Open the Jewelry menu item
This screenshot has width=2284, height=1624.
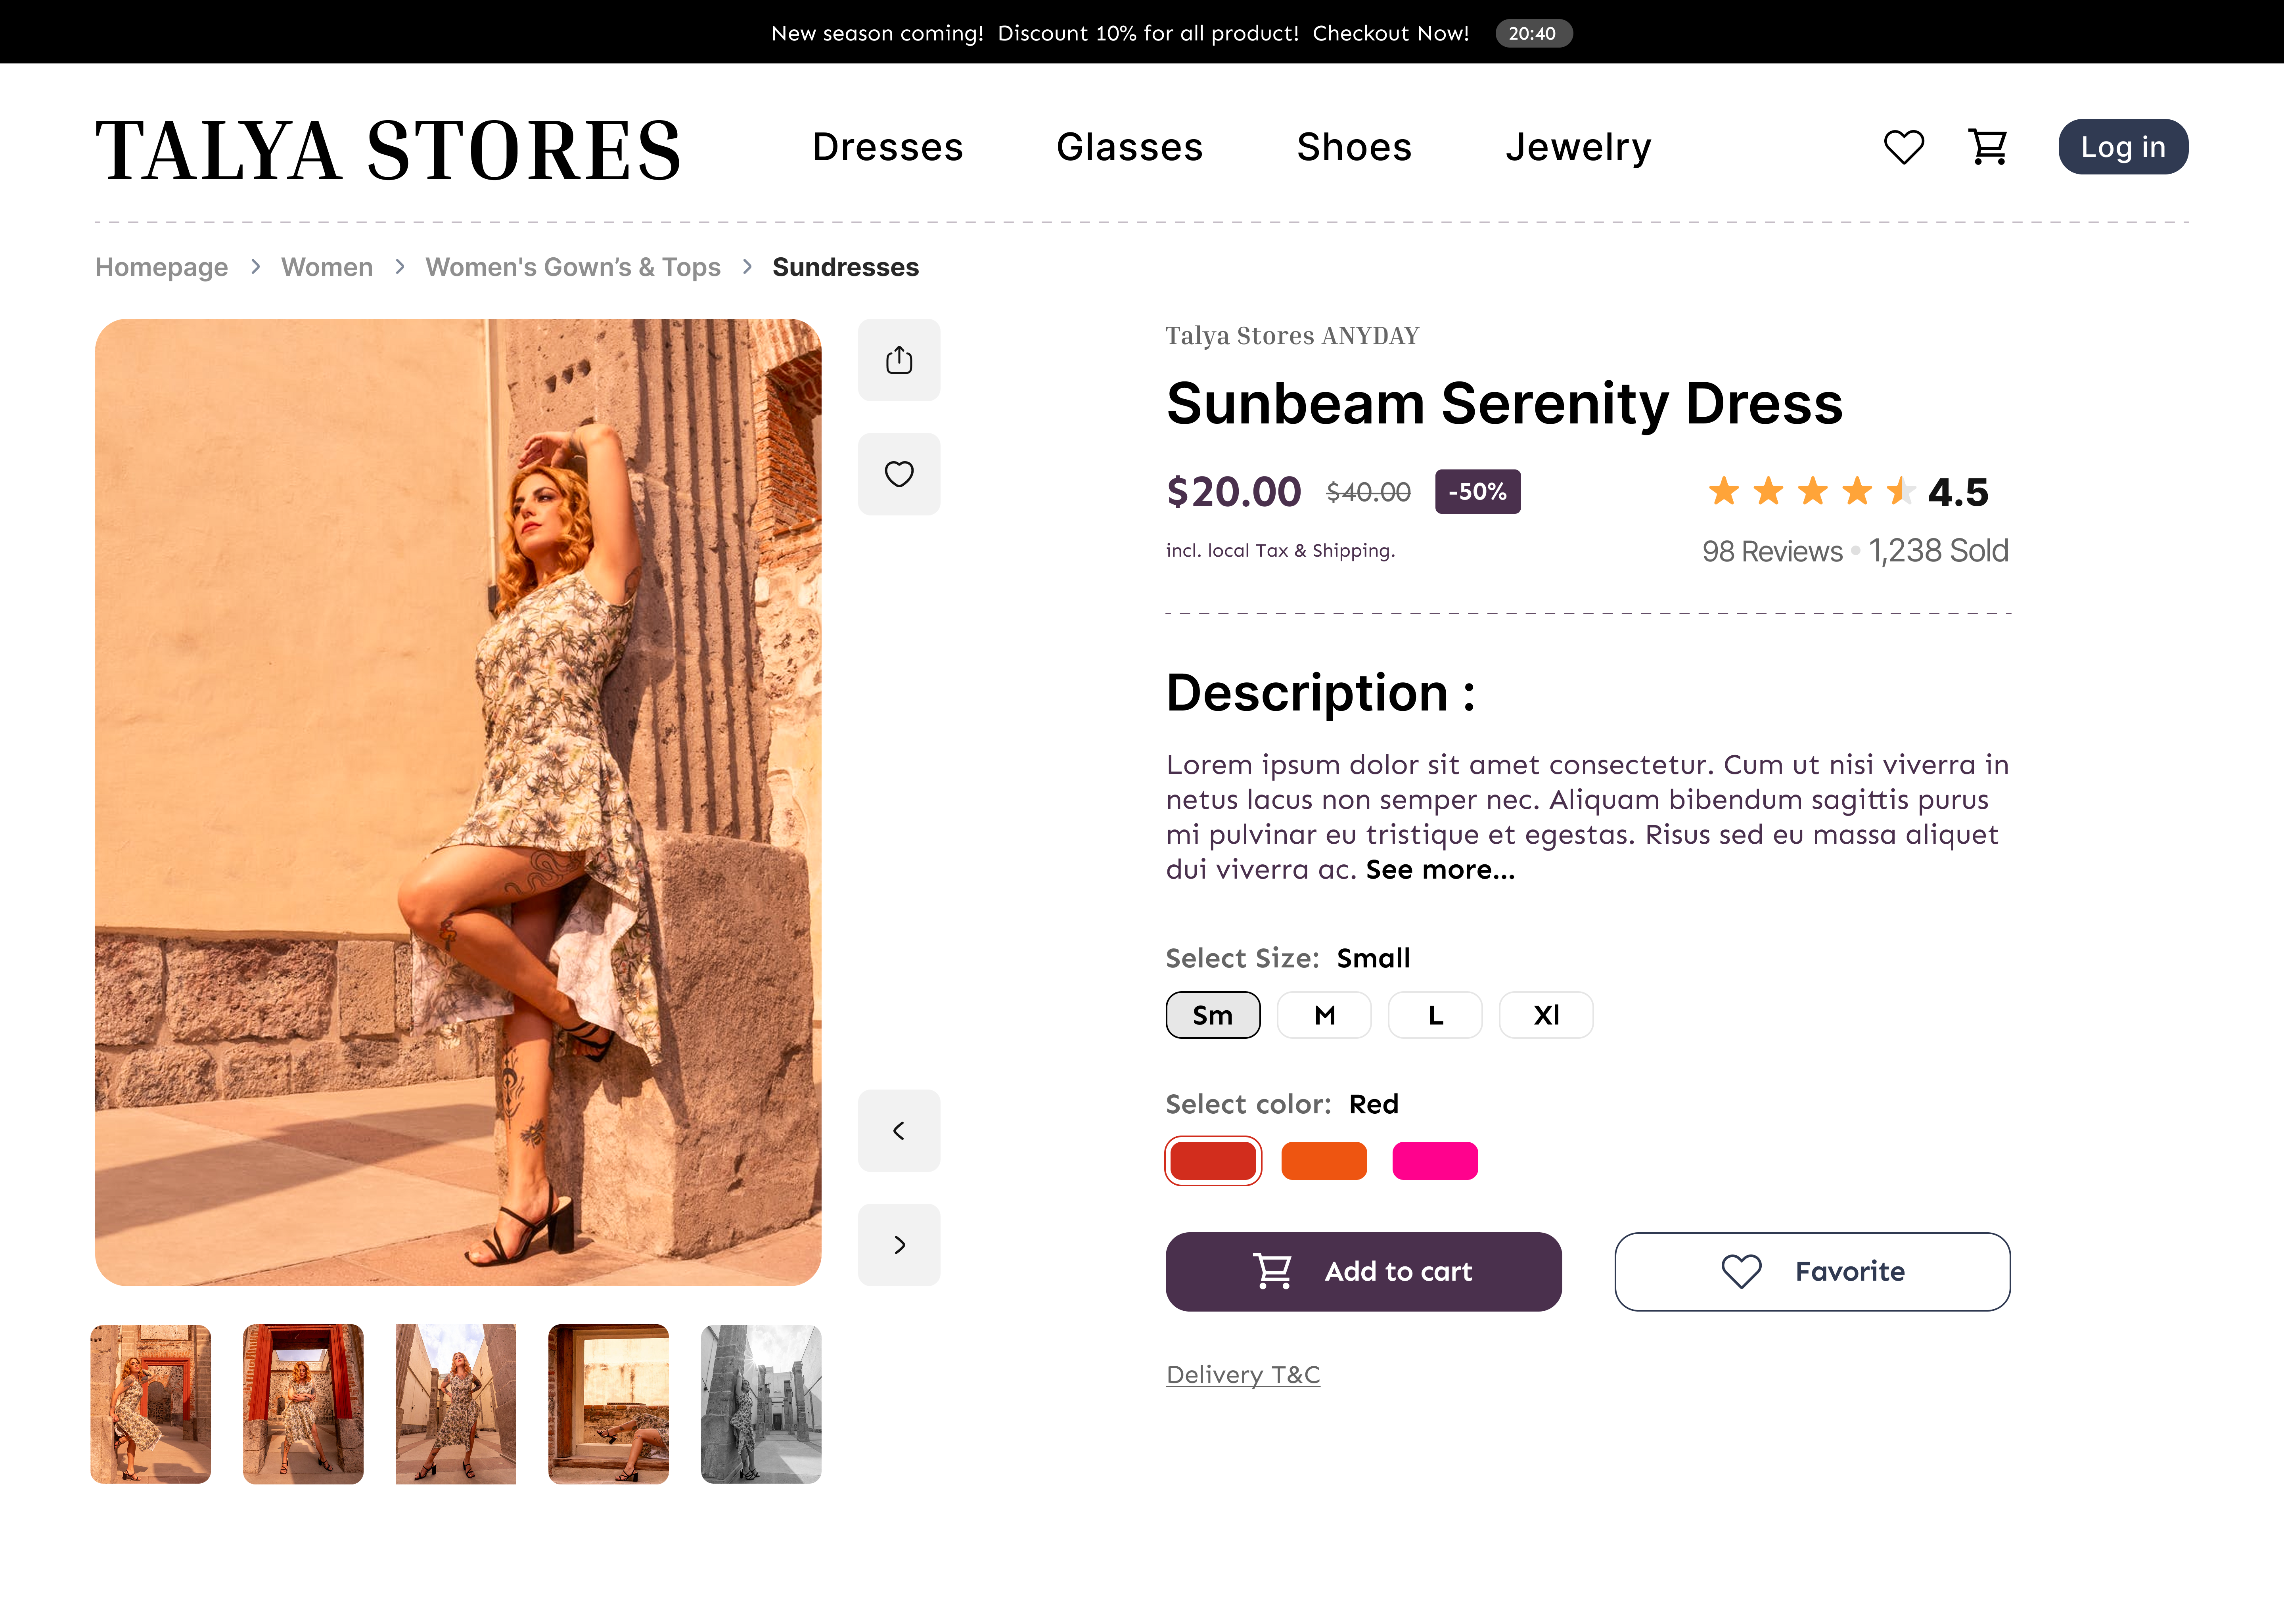1578,147
